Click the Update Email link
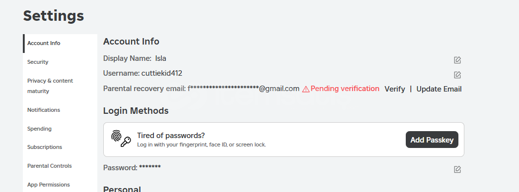The image size is (519, 192). pos(439,89)
